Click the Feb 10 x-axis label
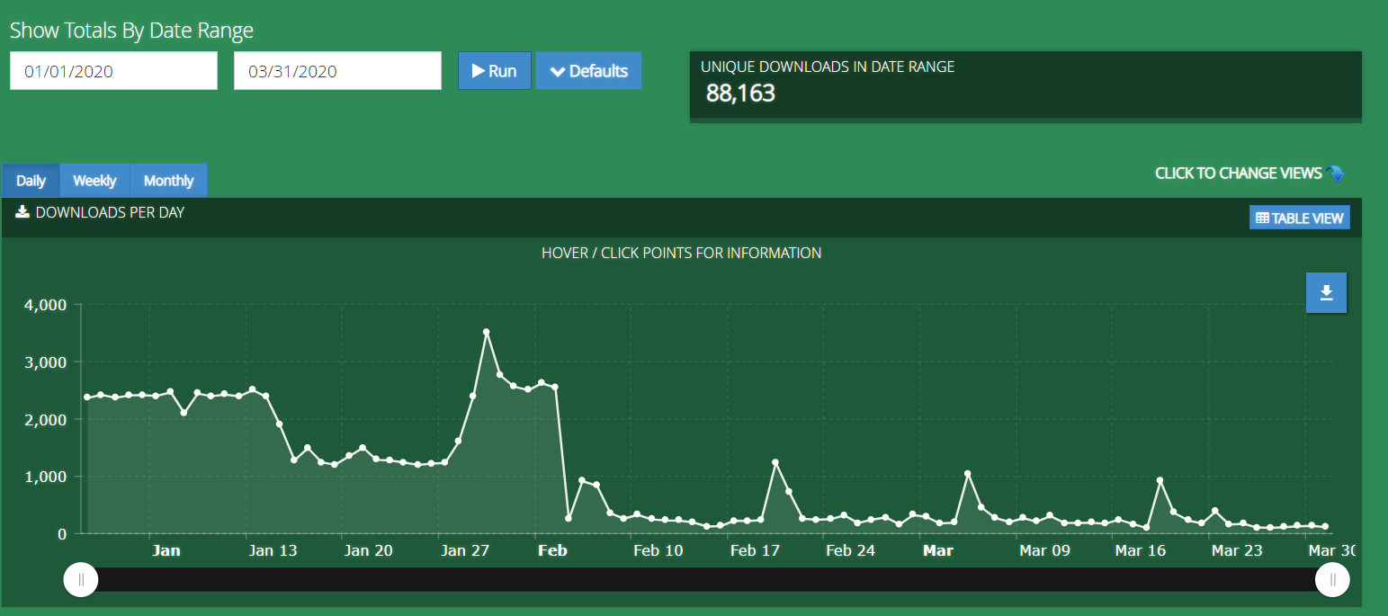Image resolution: width=1388 pixels, height=616 pixels. coord(658,550)
